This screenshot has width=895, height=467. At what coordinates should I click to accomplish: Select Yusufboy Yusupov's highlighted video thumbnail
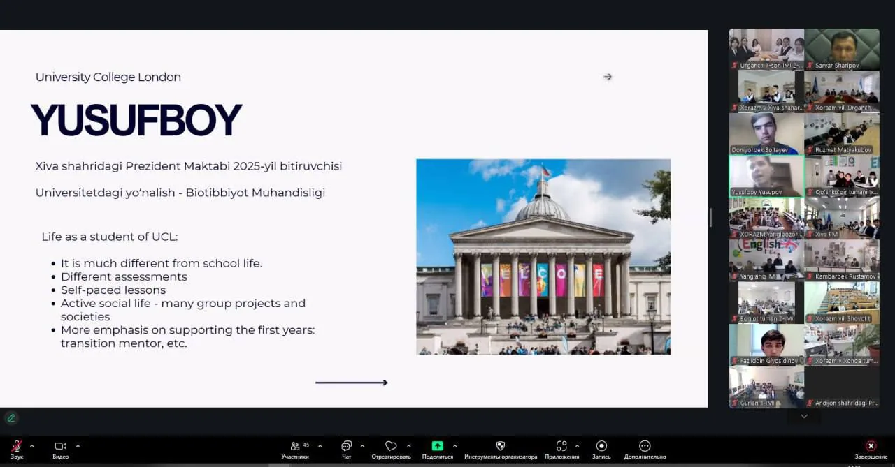tap(766, 176)
